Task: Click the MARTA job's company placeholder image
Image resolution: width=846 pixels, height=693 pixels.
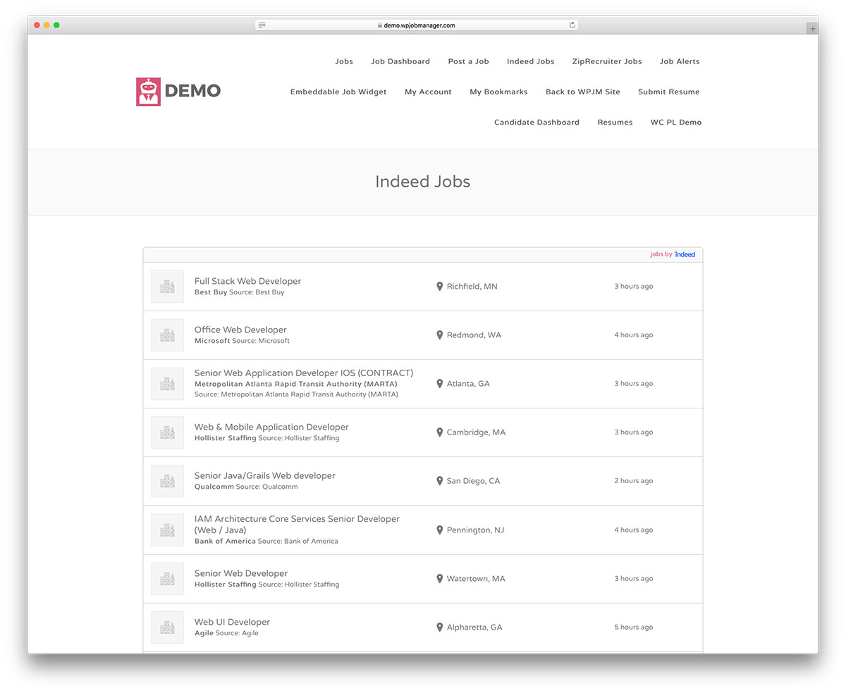Action: pos(167,384)
